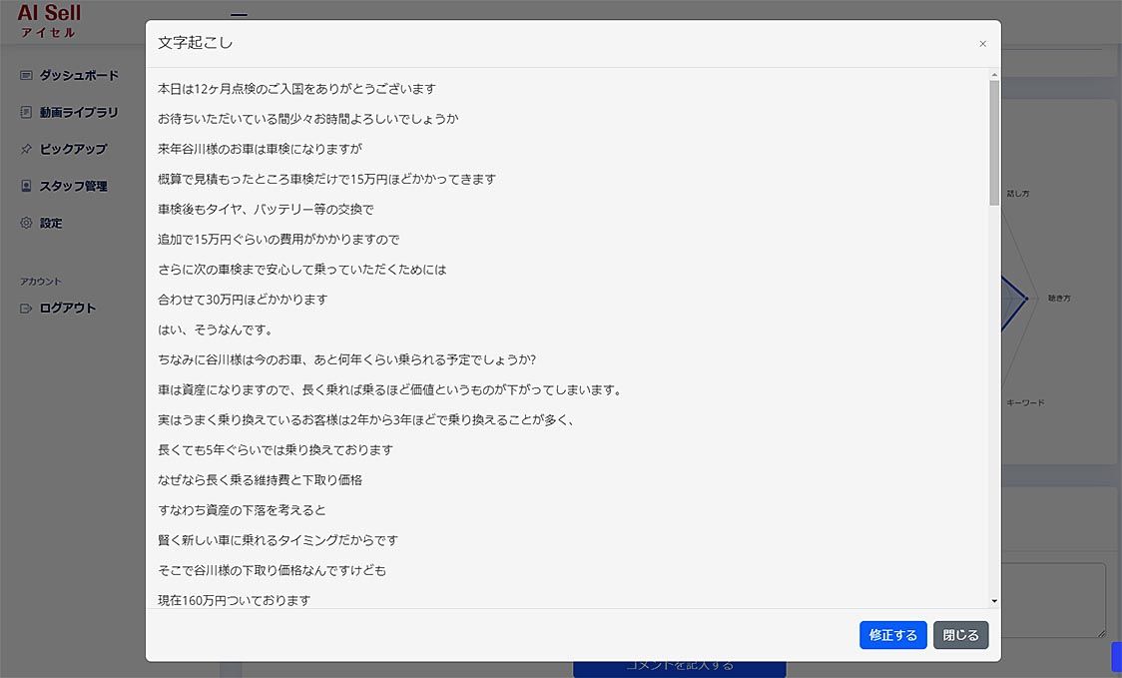Click the ログアウト link

point(68,309)
